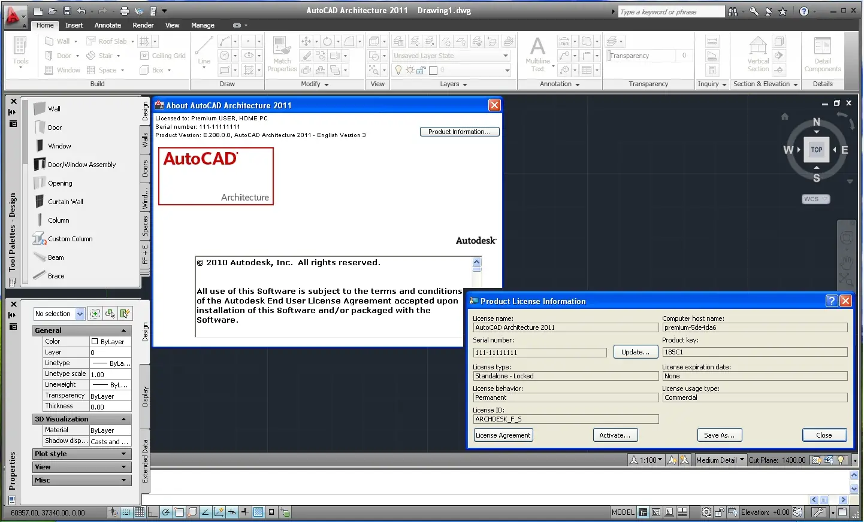Expand the Misc section in Properties
Viewport: 864px width, 522px height.
(x=81, y=480)
